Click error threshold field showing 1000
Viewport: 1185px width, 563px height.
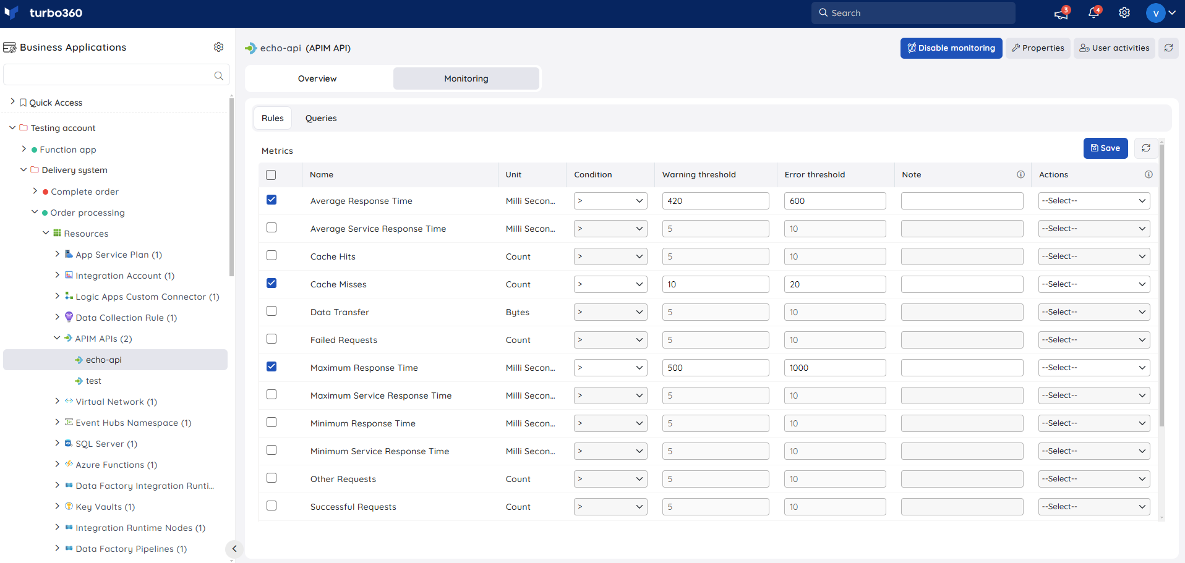point(835,368)
